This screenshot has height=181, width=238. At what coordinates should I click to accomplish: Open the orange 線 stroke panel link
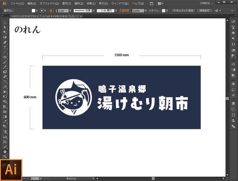pyautogui.click(x=51, y=11)
